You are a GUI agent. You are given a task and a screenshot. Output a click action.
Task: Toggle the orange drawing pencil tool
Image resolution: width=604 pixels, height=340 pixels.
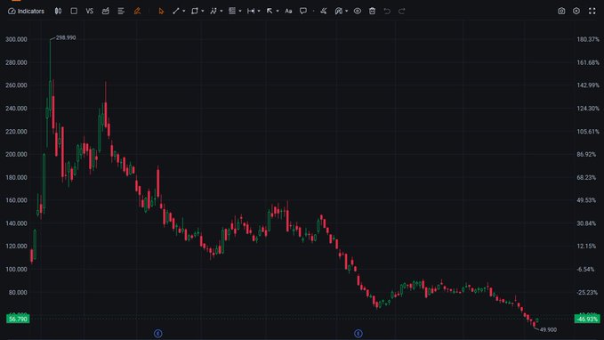coord(137,12)
